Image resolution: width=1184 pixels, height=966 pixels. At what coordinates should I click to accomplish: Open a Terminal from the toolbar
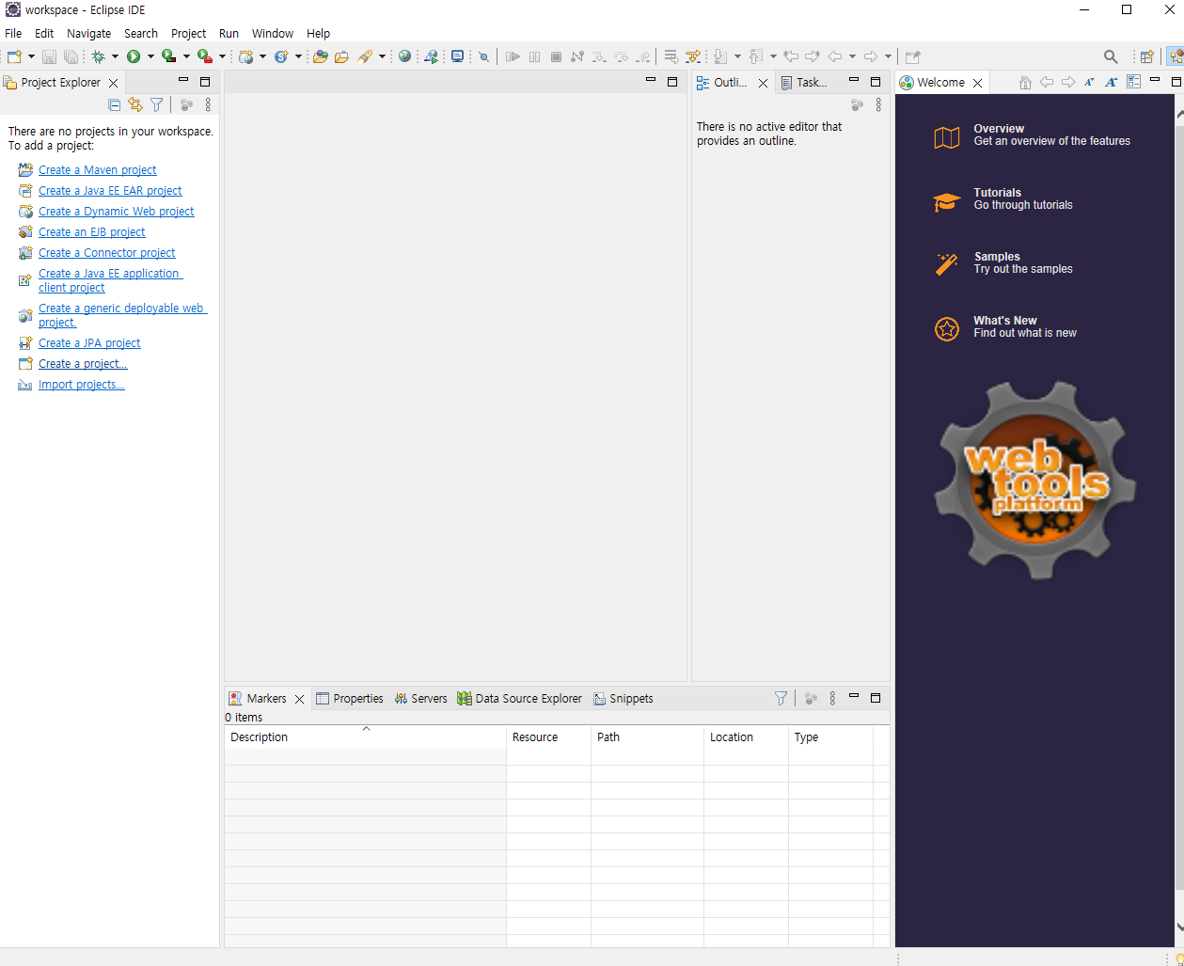tap(457, 56)
